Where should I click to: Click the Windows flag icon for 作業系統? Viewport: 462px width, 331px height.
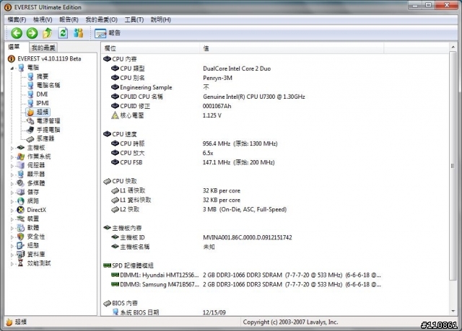tap(21, 156)
